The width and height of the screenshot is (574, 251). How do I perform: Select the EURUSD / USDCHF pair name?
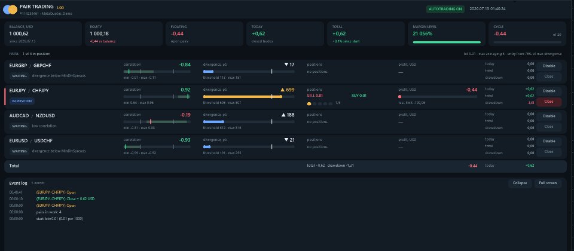coord(30,141)
